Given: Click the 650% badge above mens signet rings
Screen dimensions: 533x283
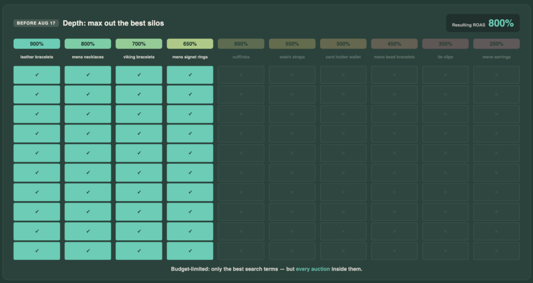Looking at the screenshot, I should (190, 44).
